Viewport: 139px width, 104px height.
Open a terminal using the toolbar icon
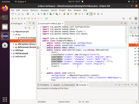point(28,14)
